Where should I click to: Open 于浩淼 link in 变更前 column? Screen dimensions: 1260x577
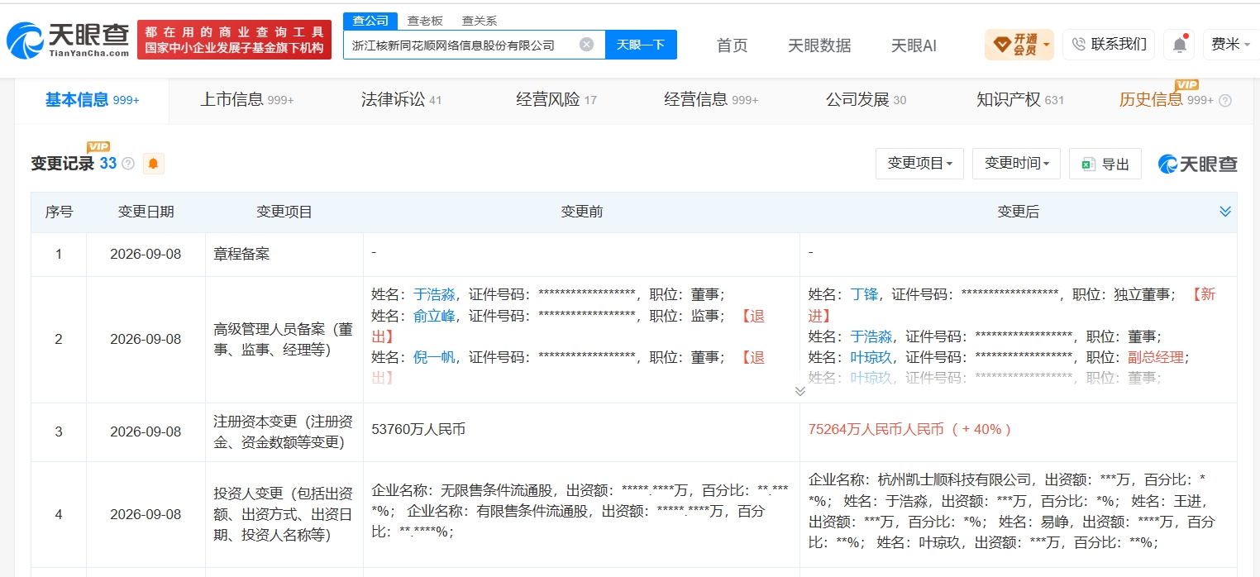pos(434,294)
